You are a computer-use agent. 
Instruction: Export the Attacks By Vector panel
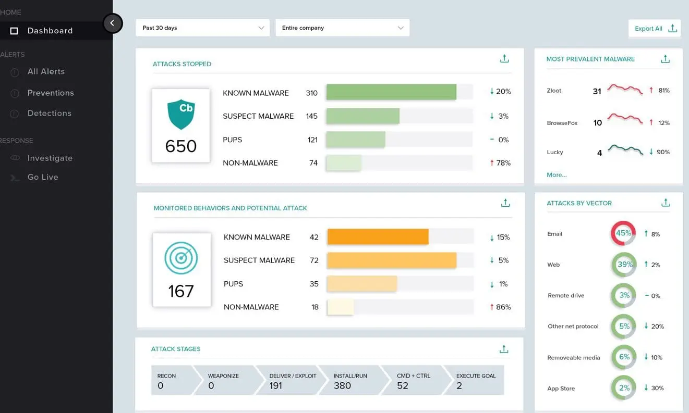[665, 203]
